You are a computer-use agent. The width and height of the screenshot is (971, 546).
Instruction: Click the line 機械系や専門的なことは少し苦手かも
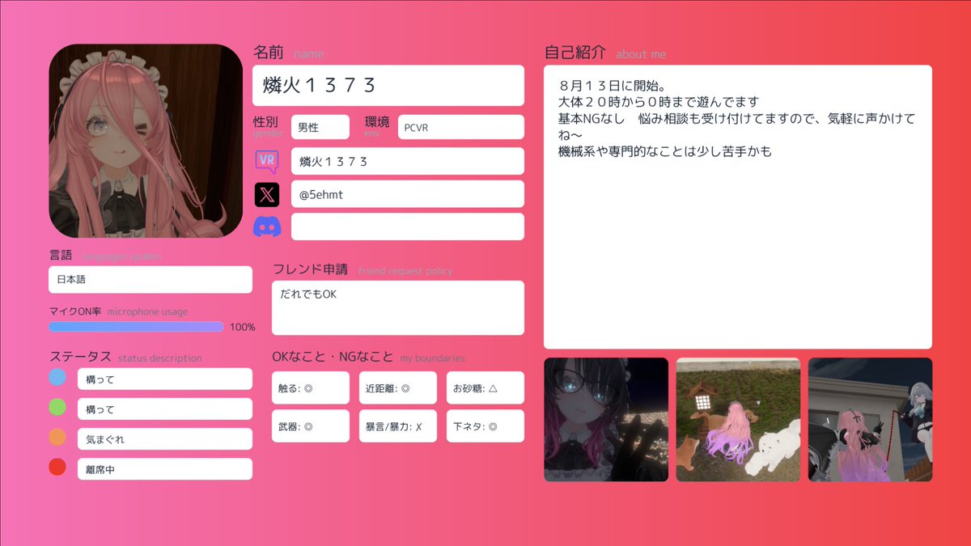pyautogui.click(x=665, y=151)
